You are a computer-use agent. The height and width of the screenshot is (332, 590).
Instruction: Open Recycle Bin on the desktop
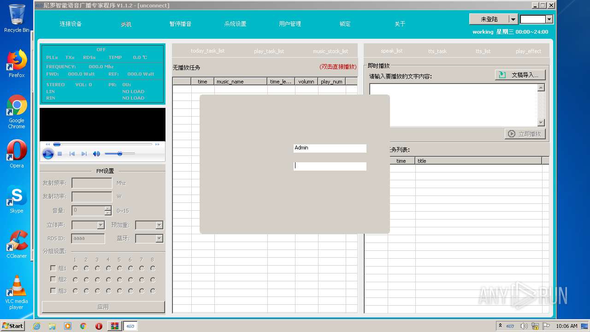click(17, 18)
